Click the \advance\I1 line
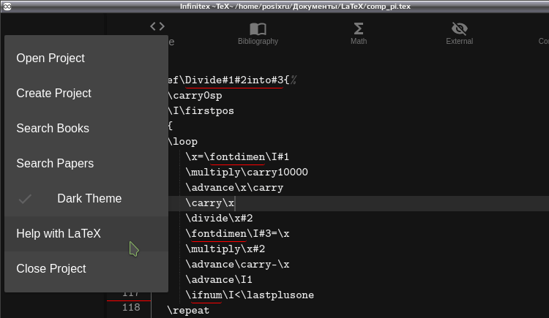This screenshot has height=318, width=549. [219, 280]
